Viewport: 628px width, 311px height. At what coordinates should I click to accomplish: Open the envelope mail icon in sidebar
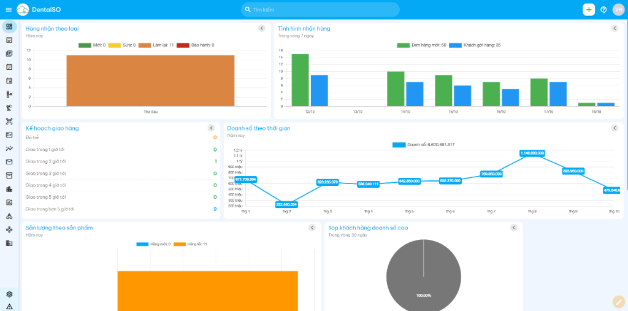tap(9, 162)
